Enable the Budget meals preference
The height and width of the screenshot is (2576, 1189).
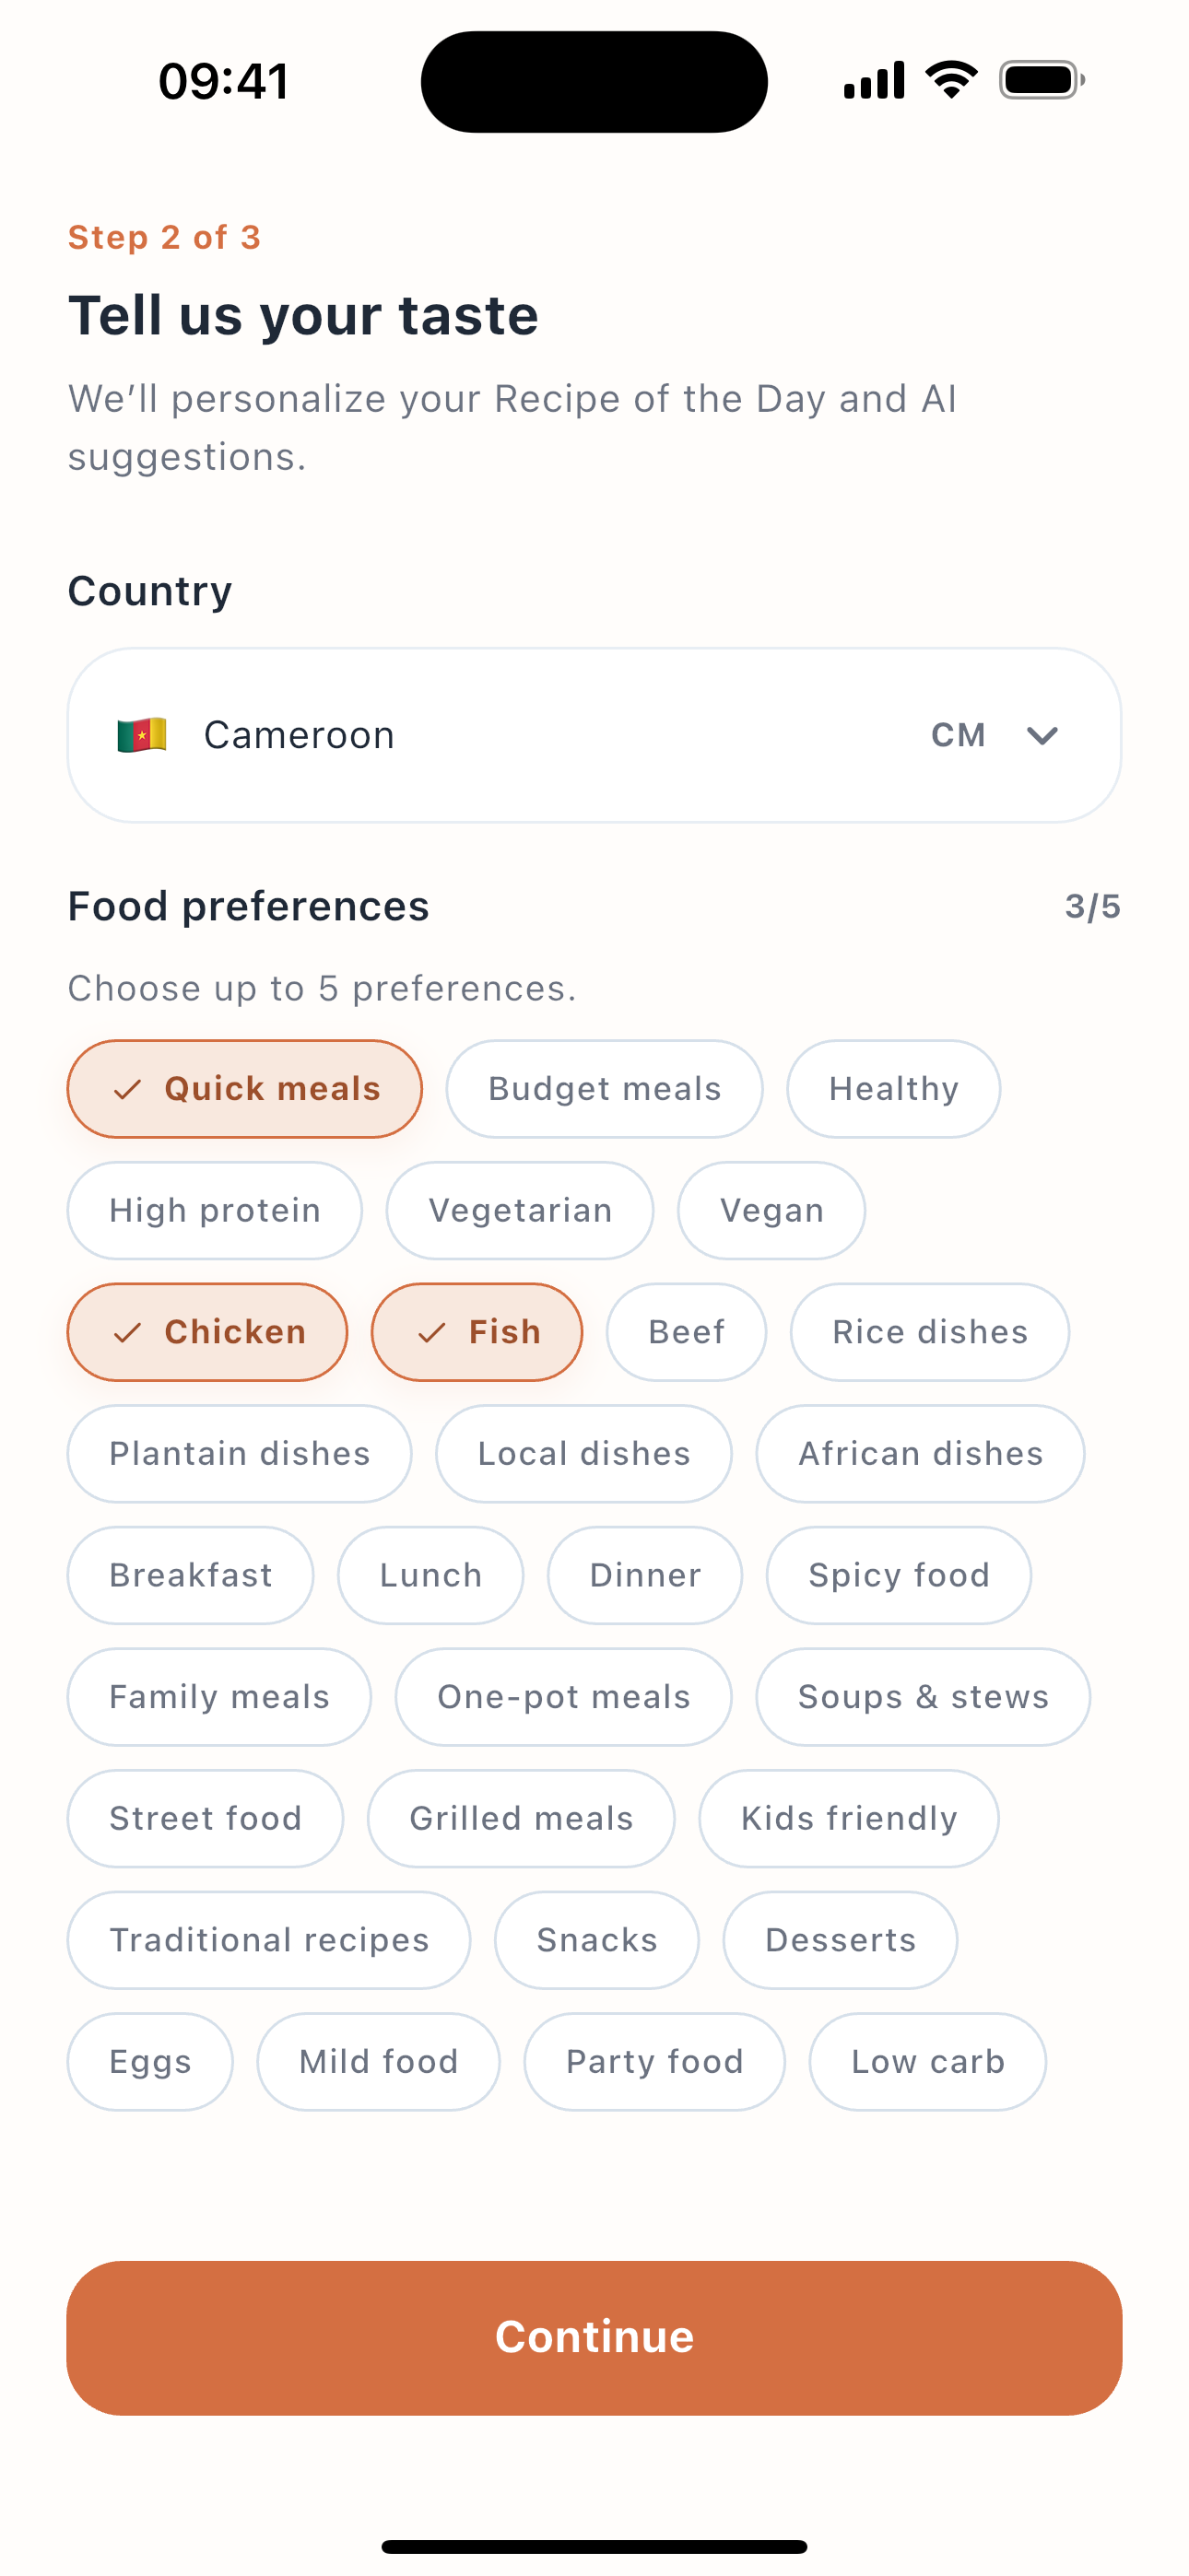point(604,1089)
